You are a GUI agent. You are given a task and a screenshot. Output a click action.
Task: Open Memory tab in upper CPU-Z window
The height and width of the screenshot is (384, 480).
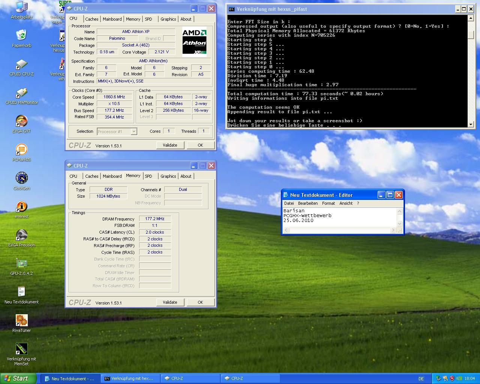coord(133,19)
